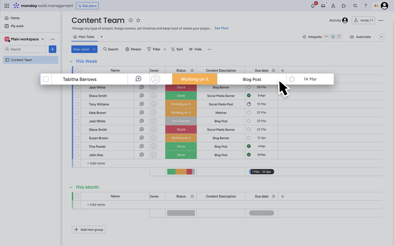Open the invite members icon near notifications
Image resolution: width=394 pixels, height=246 pixels.
pyautogui.click(x=333, y=6)
